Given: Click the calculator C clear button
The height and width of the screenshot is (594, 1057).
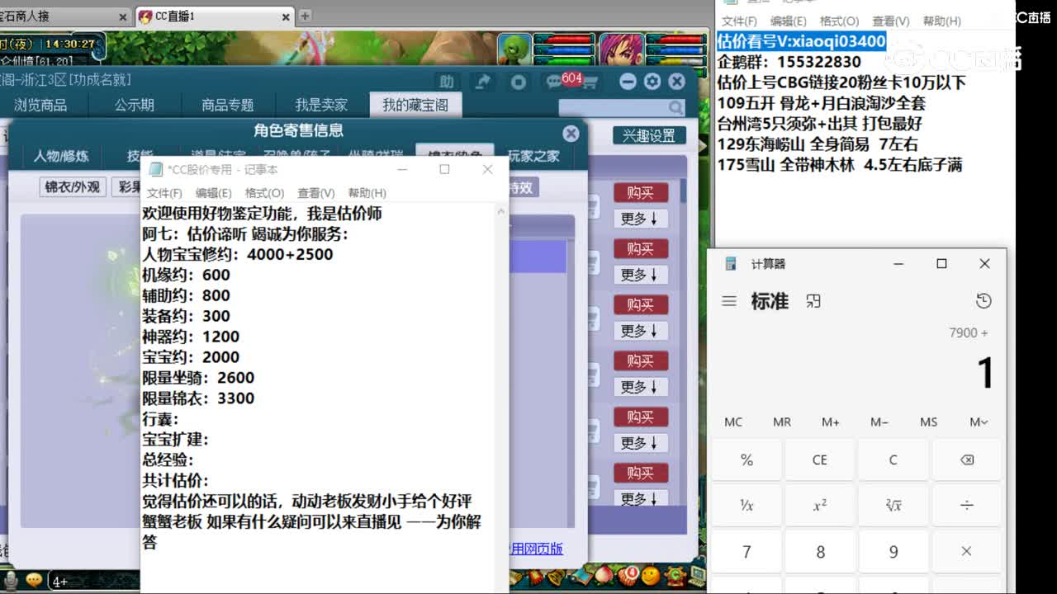Looking at the screenshot, I should pyautogui.click(x=893, y=460).
